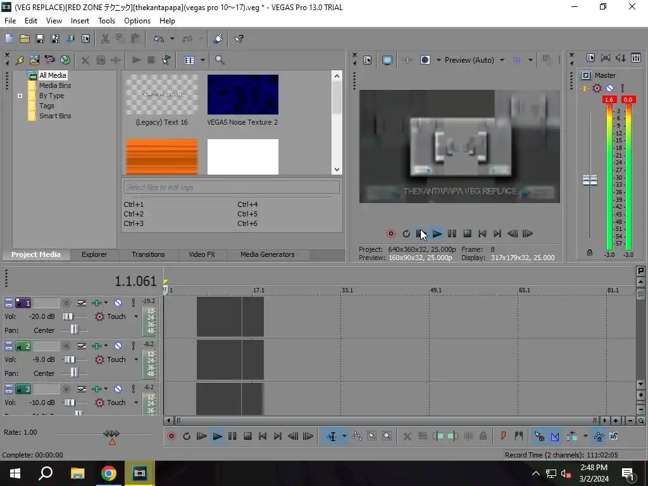The image size is (648, 486).
Task: Switch to the Explorer tab
Action: pyautogui.click(x=94, y=254)
